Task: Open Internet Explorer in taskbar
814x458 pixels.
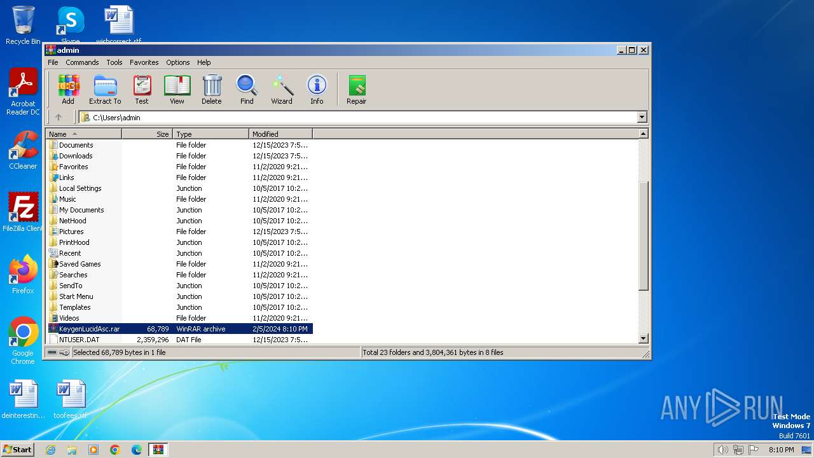Action: (x=50, y=450)
